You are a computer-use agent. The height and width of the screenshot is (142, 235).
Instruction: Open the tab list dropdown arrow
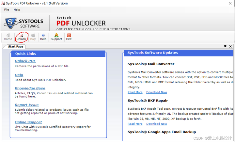pos(225,46)
